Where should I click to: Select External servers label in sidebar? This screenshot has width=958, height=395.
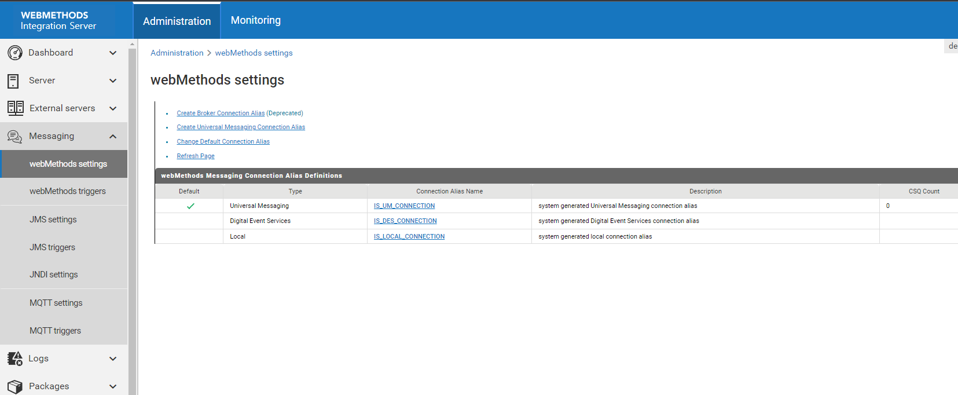tap(63, 108)
